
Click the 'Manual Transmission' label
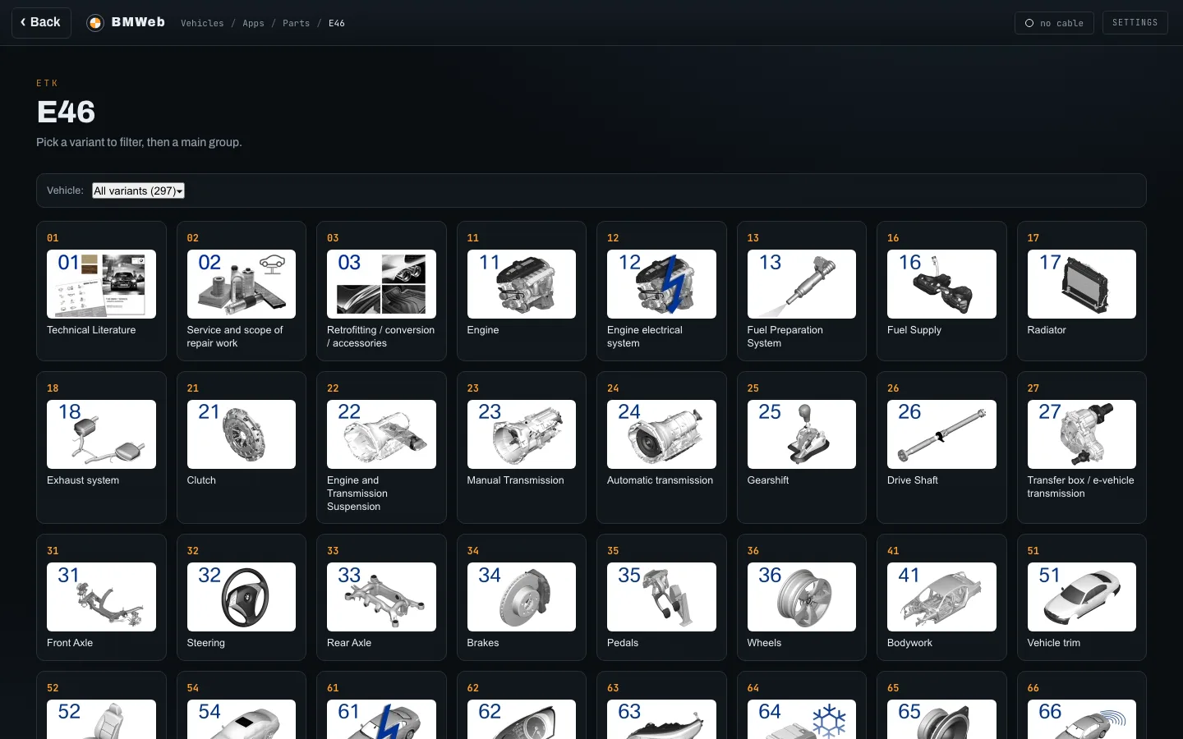coord(515,480)
